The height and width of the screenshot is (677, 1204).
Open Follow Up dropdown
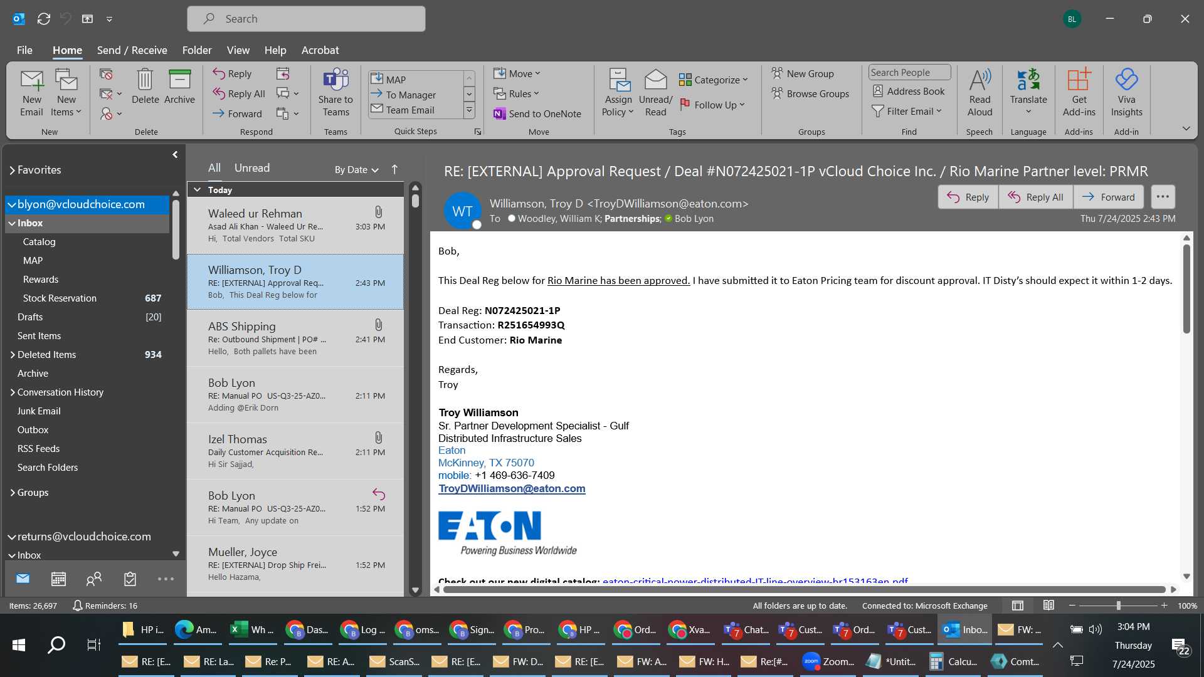[x=712, y=105]
